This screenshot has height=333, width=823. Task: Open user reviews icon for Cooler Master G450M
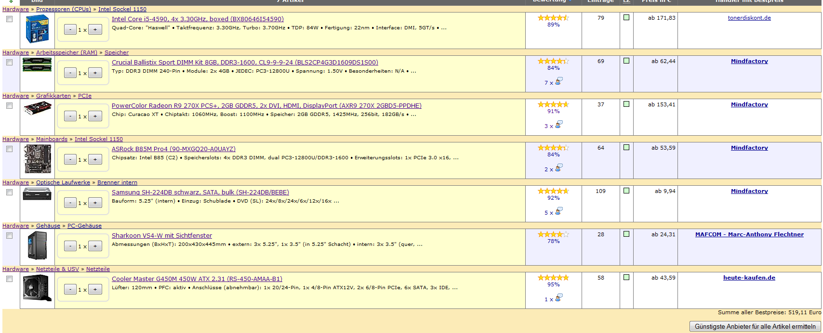[558, 298]
